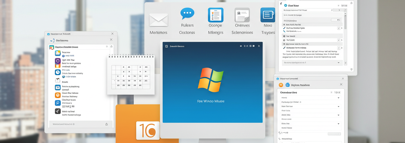Select the blue calendar icon in left list
Viewport: 405px width, 143px height.
[x=58, y=88]
